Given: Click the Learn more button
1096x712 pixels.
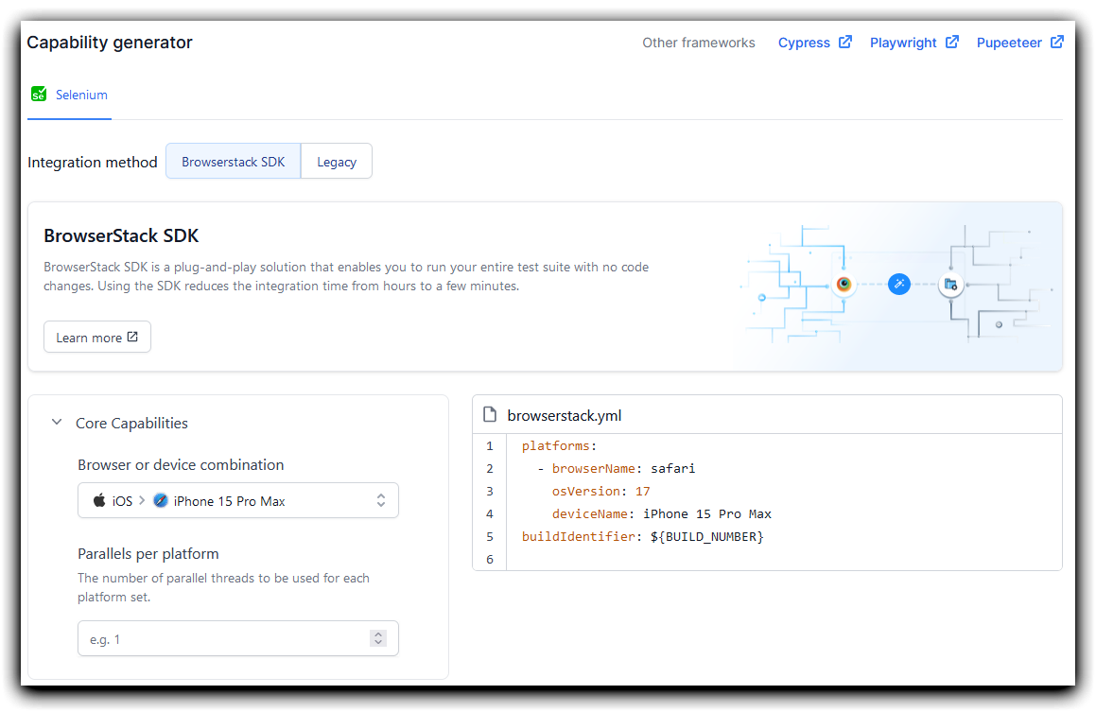Looking at the screenshot, I should click(97, 337).
